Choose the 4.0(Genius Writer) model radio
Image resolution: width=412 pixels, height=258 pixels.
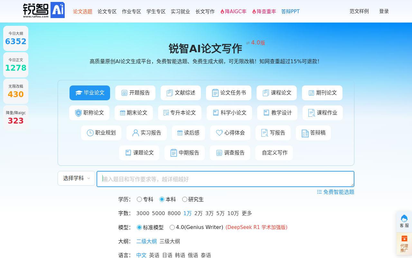tap(172, 227)
